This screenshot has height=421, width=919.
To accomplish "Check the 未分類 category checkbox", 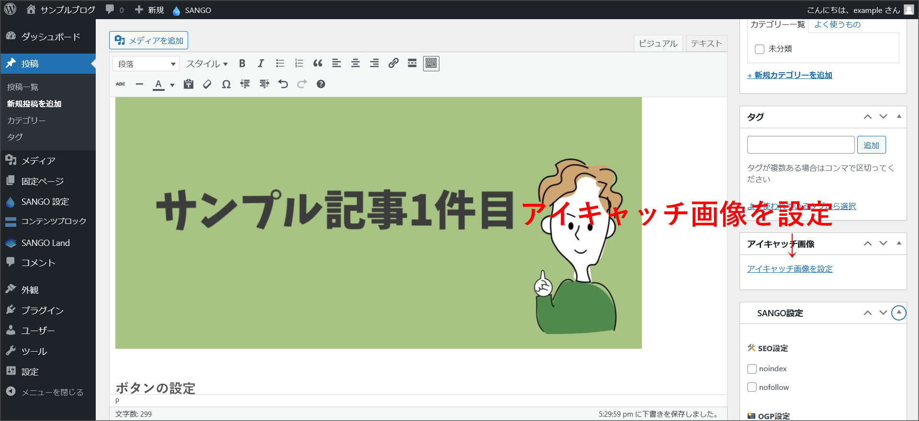I will (759, 49).
